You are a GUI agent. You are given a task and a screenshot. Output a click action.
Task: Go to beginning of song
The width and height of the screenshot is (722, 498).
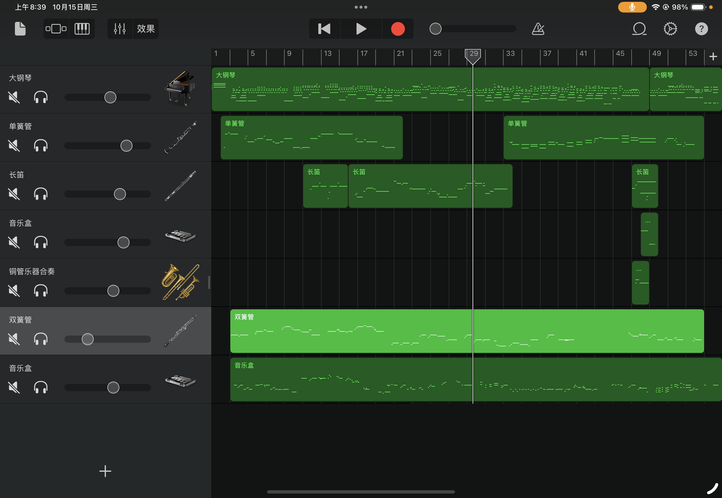[324, 29]
